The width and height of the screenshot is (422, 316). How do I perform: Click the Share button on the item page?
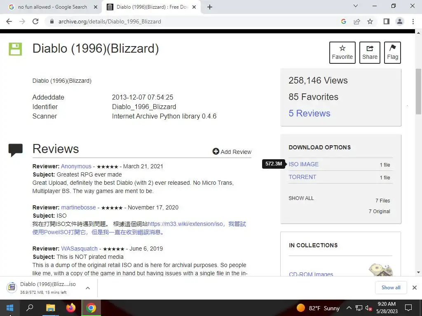point(370,52)
